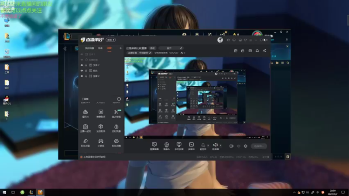Open the 主播一起玩 tool
This screenshot has height=196, width=349.
click(86, 128)
